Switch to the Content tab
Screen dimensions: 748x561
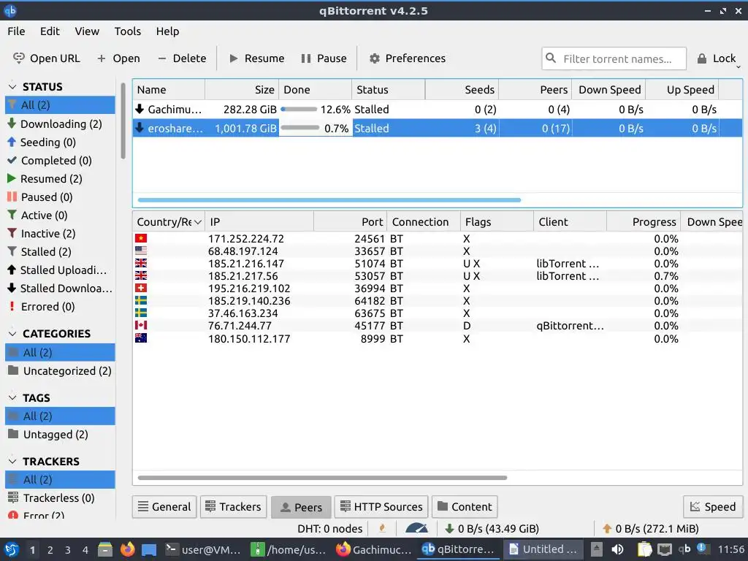tap(465, 507)
